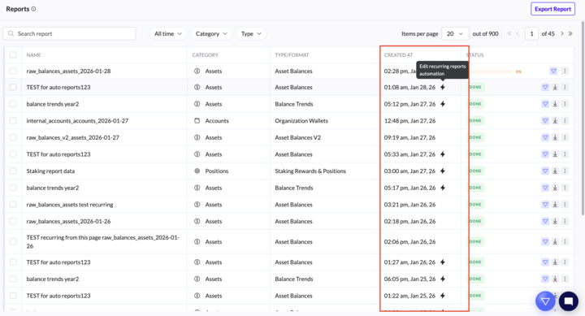Download the Staking report data report
The width and height of the screenshot is (585, 316).
[x=555, y=171]
